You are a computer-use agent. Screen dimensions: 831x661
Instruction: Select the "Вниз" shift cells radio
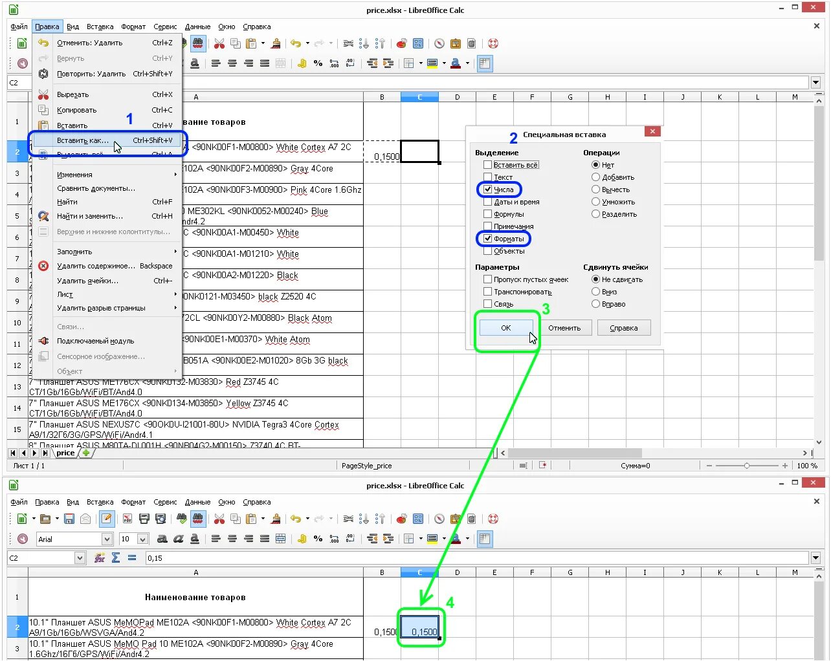coord(595,292)
